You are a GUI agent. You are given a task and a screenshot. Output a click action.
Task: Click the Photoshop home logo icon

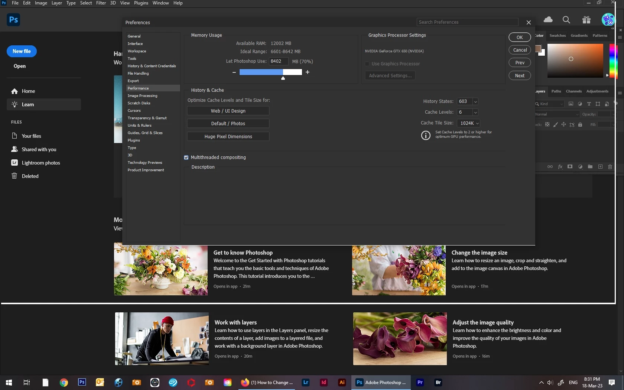coord(13,20)
